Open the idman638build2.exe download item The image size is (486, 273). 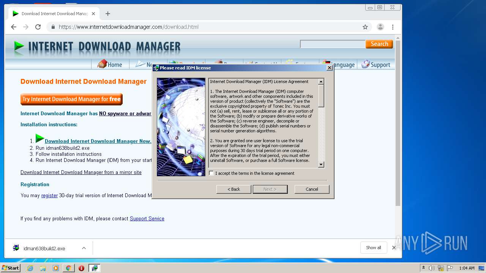pos(44,248)
